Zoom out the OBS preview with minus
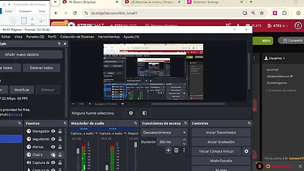Viewport: 304px width, 171px height. [x=73, y=104]
